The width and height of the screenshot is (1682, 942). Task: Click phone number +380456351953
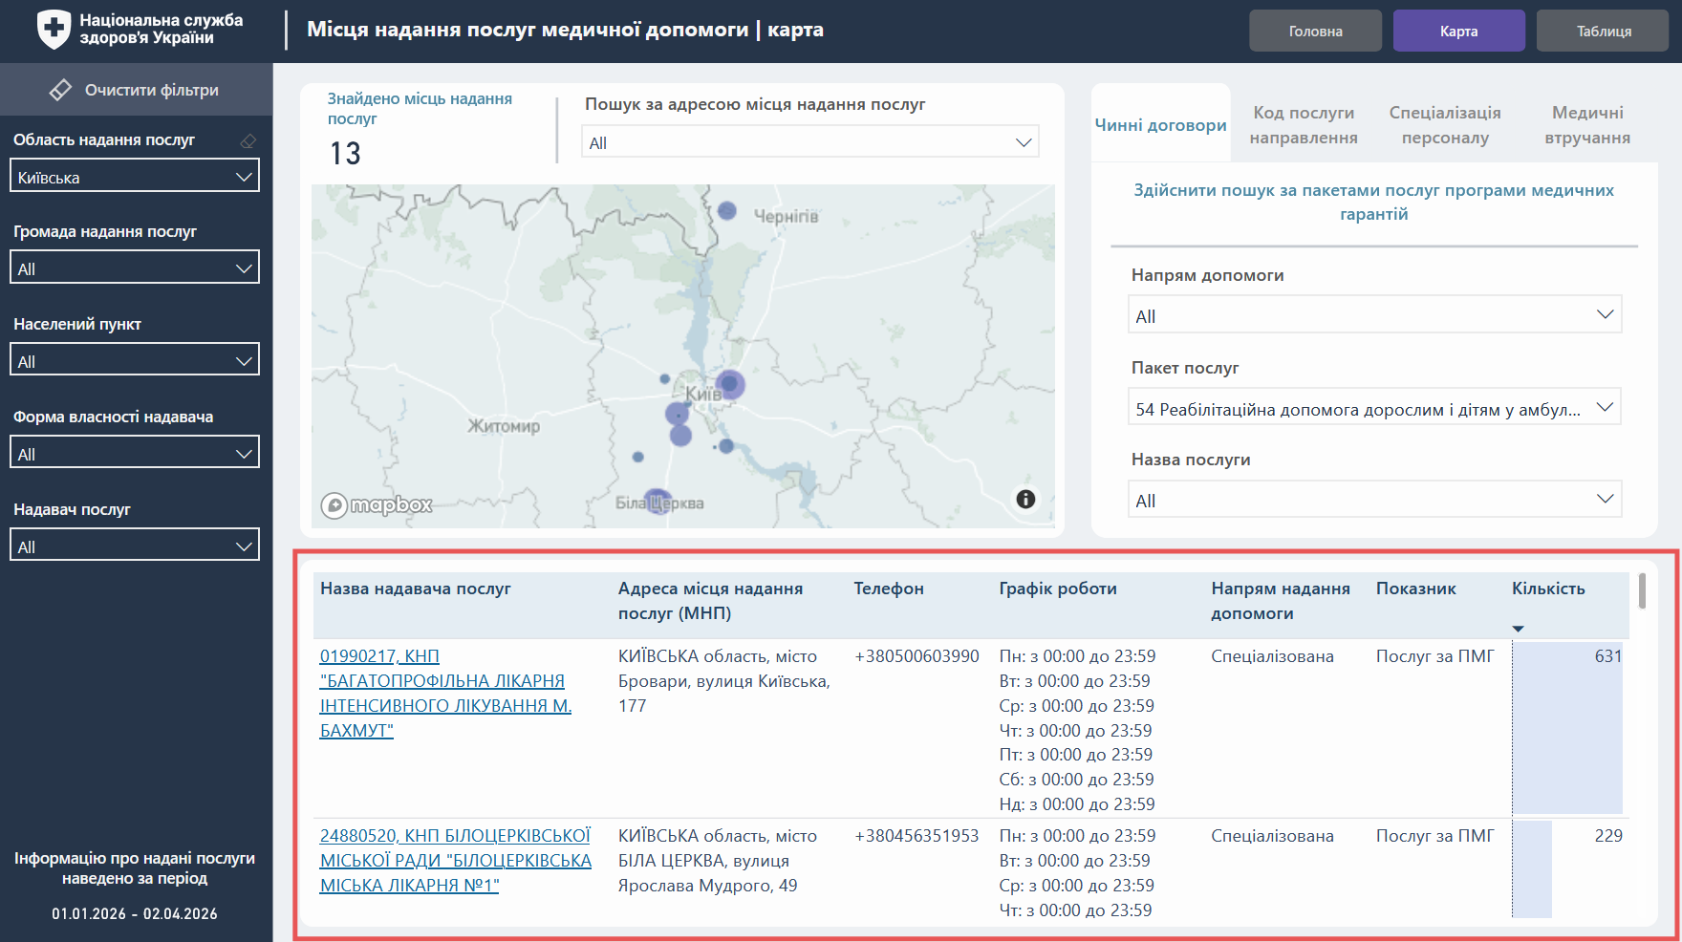(x=916, y=836)
